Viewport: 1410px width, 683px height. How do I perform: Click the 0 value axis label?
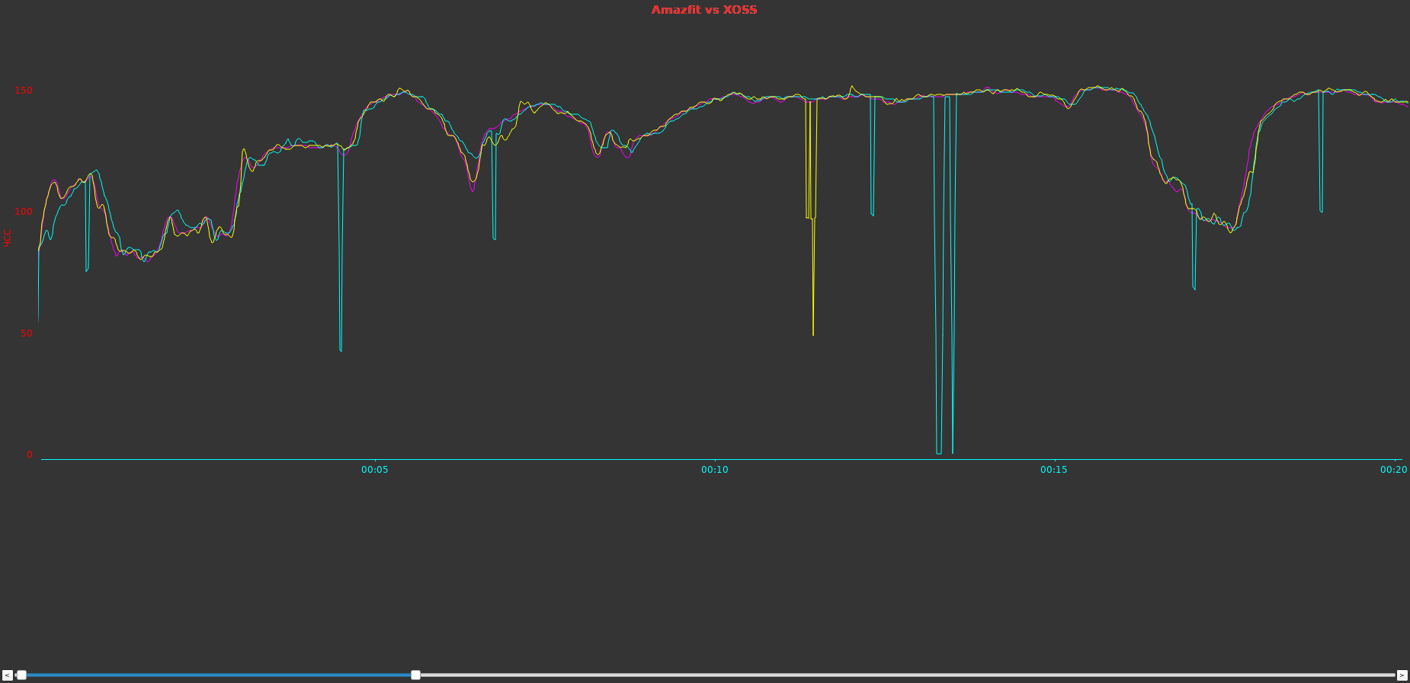pos(30,455)
